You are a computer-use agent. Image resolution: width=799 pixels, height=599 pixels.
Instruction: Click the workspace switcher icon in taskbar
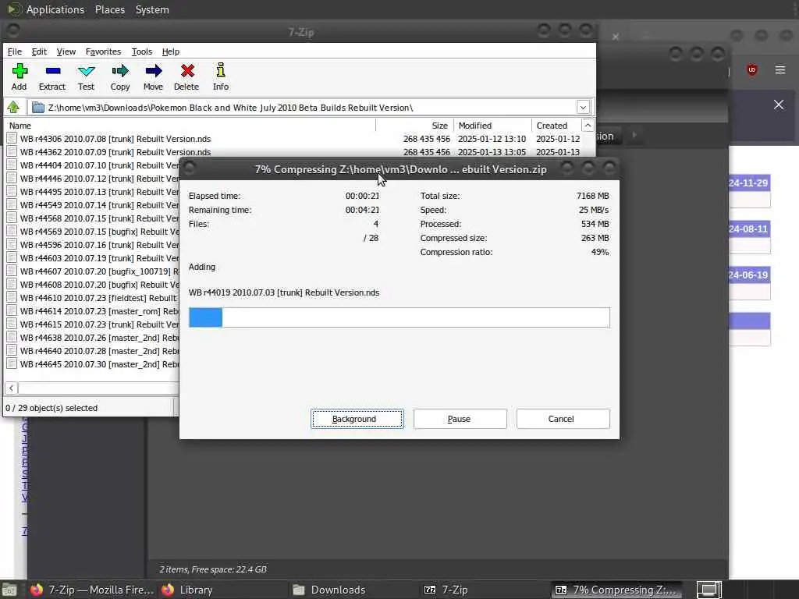(x=708, y=590)
